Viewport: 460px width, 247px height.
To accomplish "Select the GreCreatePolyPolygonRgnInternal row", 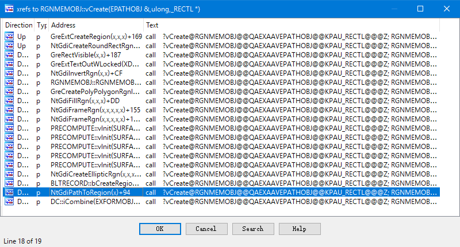I will click(94, 91).
